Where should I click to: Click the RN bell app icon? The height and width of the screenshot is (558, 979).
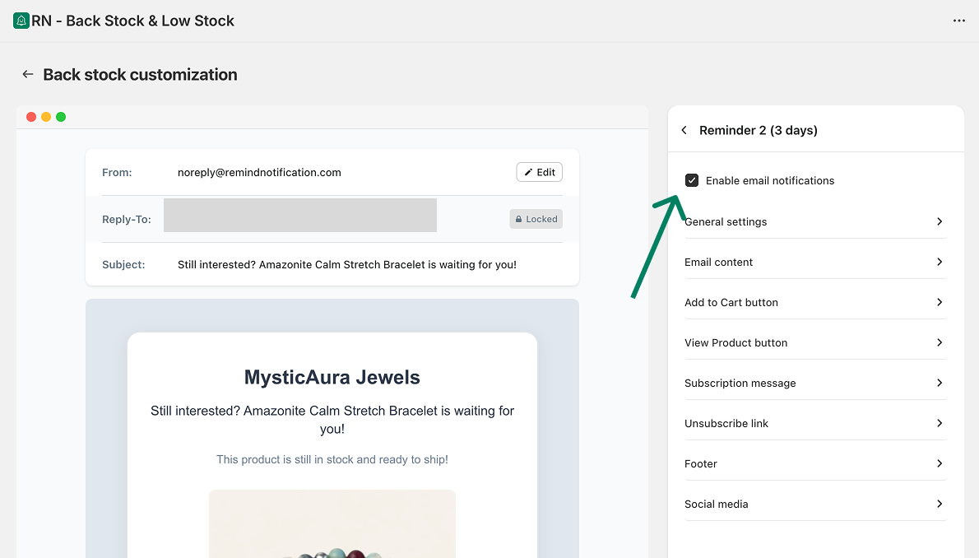(21, 21)
